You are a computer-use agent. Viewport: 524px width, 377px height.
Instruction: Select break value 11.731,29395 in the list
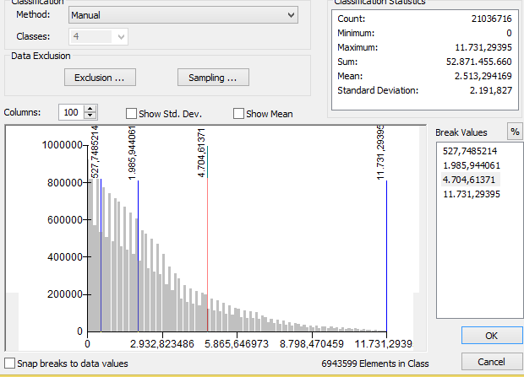tap(470, 195)
